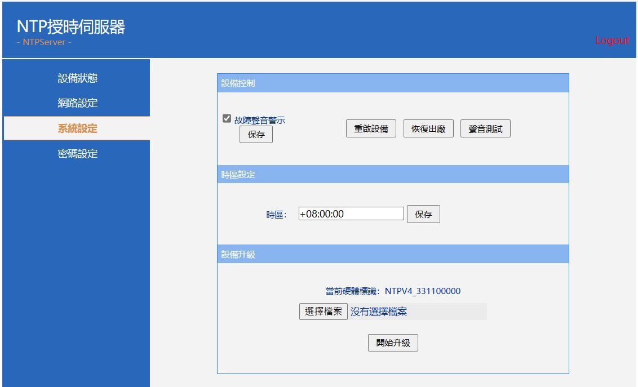Click the 時區設定 section header
Viewport: 638px width, 387px height.
coord(393,175)
